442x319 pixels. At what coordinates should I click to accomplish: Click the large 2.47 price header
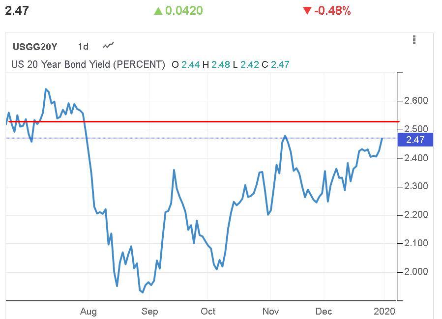[x=17, y=11]
